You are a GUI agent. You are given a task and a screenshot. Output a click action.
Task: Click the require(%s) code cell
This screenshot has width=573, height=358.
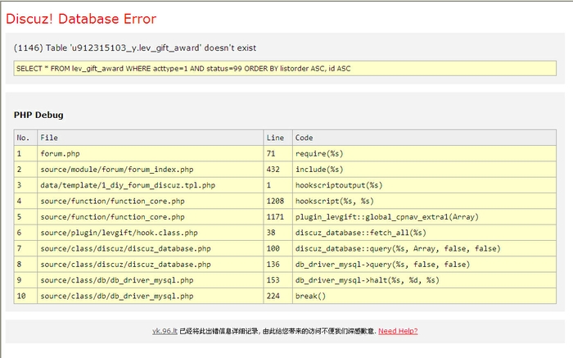pyautogui.click(x=424, y=153)
